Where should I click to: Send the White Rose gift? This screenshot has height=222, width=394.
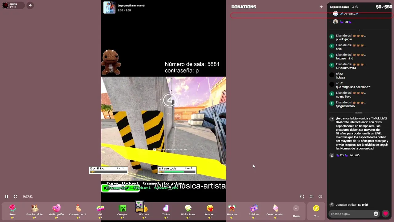click(x=188, y=211)
